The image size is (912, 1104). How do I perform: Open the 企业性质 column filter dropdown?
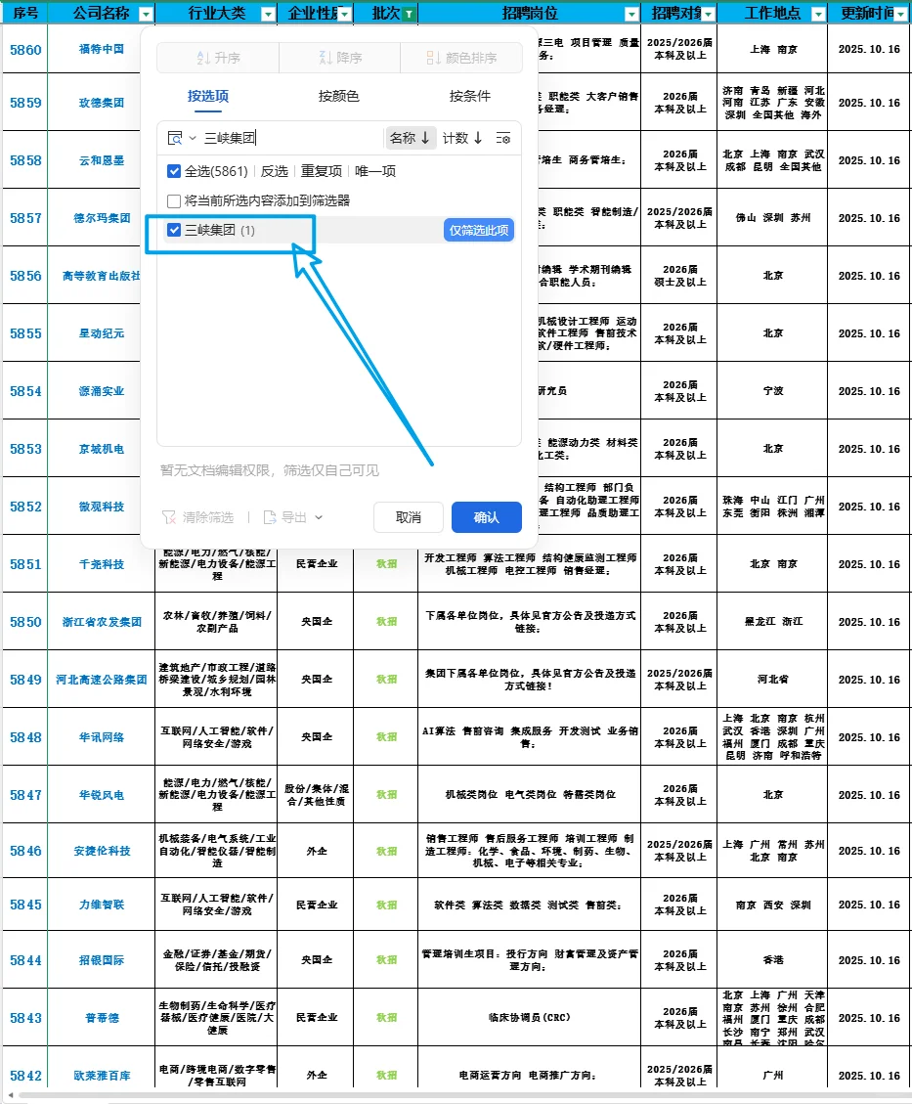click(x=344, y=14)
